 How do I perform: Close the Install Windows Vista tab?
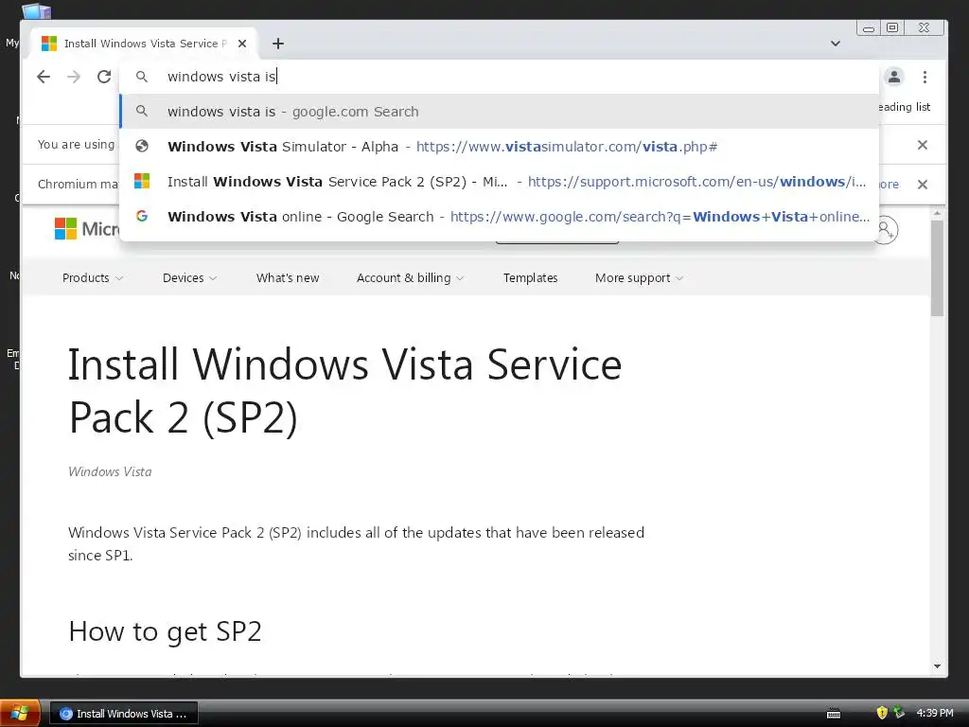pyautogui.click(x=242, y=44)
